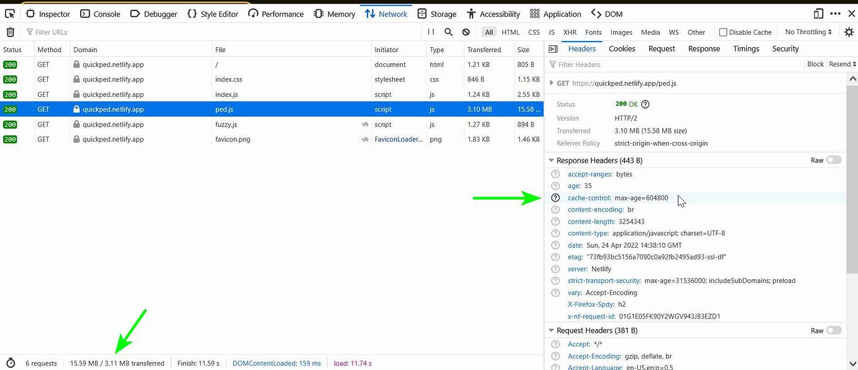Sort by the Transferred column header
This screenshot has height=370, width=858.
[x=489, y=50]
